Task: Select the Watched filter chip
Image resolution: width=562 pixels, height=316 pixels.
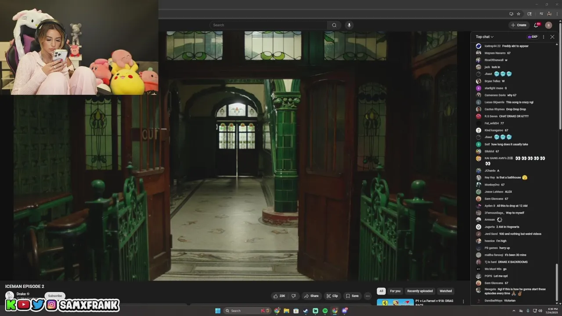Action: (x=446, y=291)
